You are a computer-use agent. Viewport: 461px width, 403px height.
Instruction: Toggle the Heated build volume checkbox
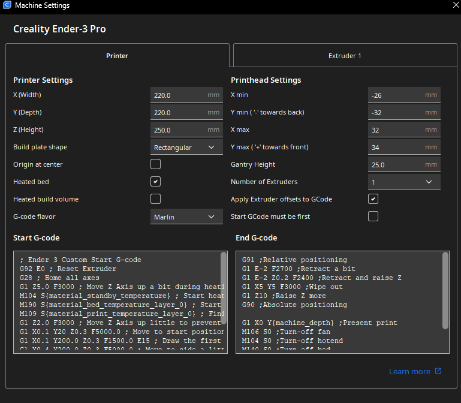pyautogui.click(x=155, y=199)
